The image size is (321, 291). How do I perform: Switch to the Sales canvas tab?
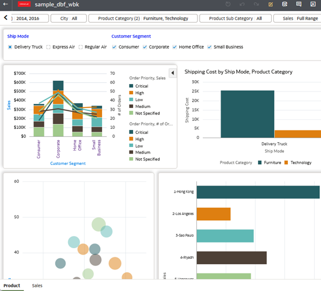pos(37,286)
